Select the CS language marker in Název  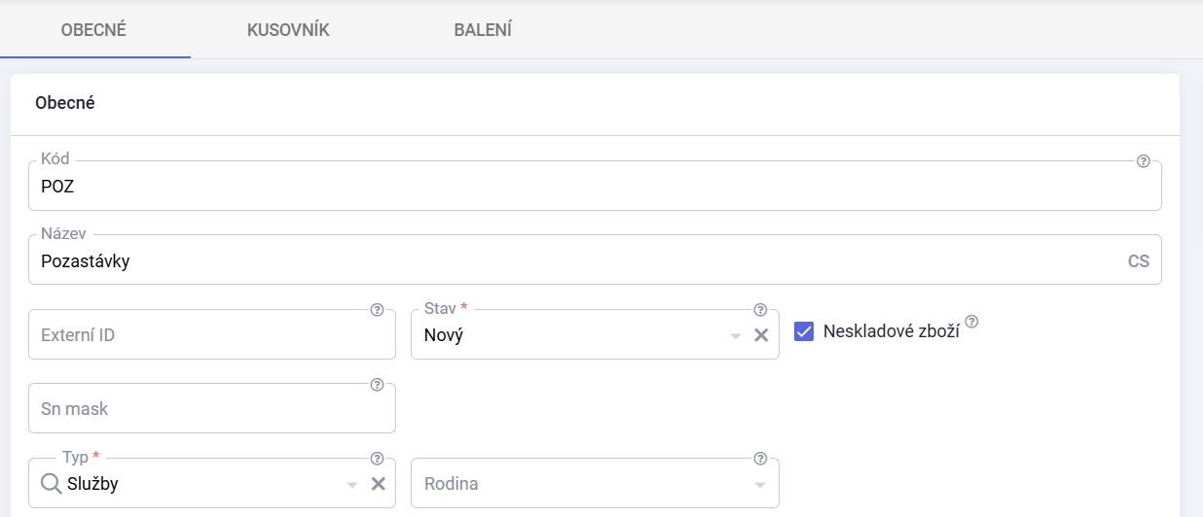pyautogui.click(x=1138, y=261)
